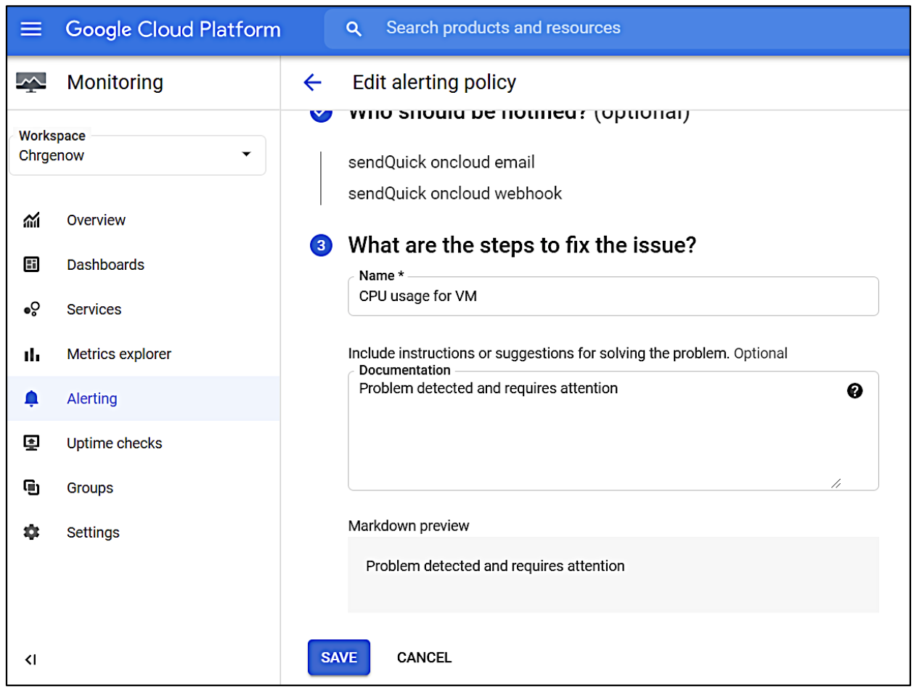922x695 pixels.
Task: Click the Services nodes icon
Action: (32, 309)
